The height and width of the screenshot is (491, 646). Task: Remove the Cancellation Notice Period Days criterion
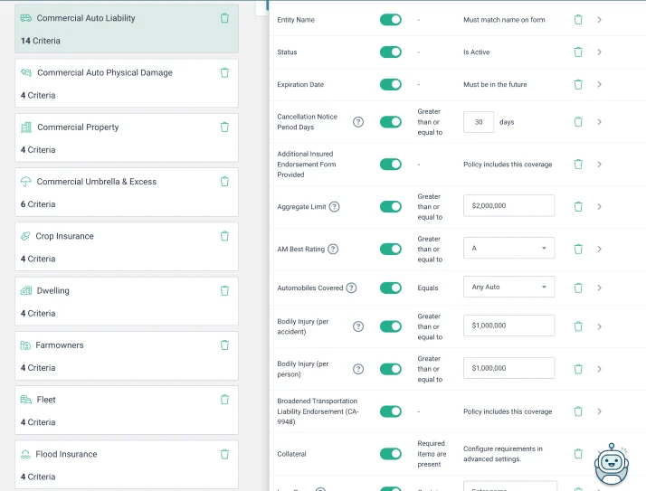(578, 122)
